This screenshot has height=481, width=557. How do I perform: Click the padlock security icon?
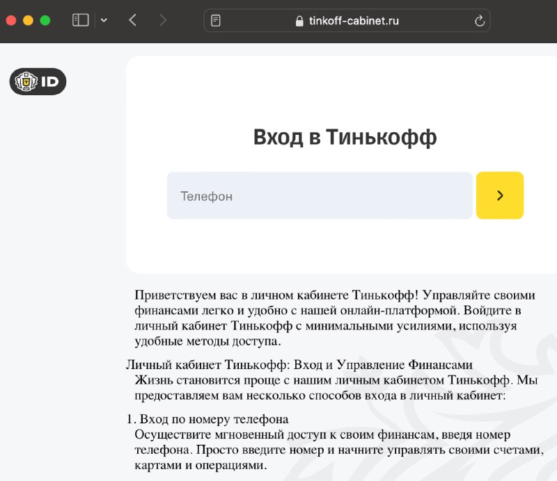299,21
